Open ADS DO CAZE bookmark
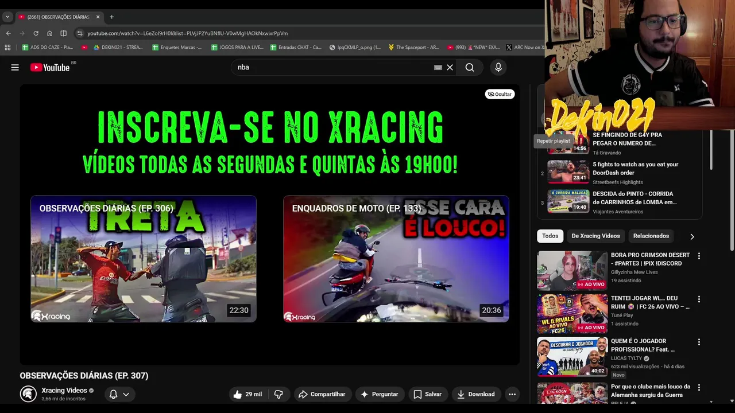Image resolution: width=735 pixels, height=413 pixels. point(48,47)
